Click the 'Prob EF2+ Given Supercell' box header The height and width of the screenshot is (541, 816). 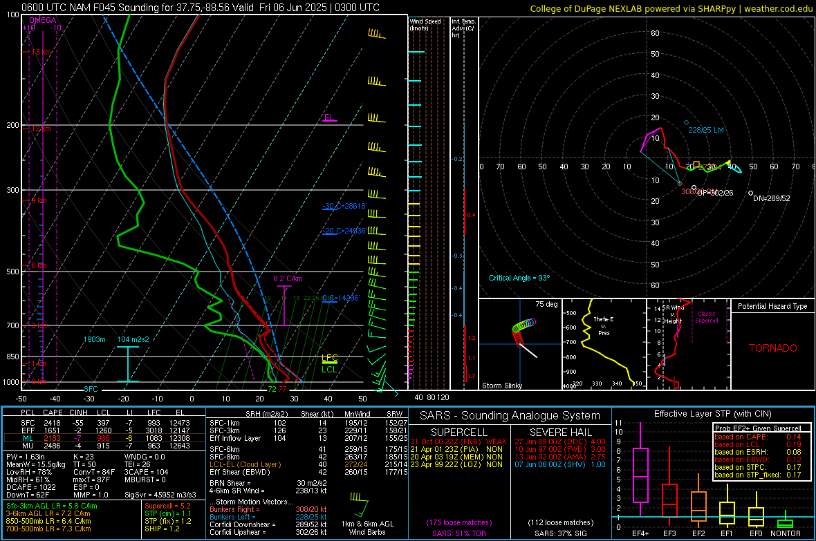[x=758, y=428]
